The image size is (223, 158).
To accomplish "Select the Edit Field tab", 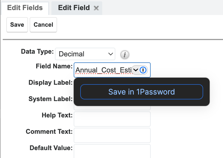I will [x=74, y=8].
